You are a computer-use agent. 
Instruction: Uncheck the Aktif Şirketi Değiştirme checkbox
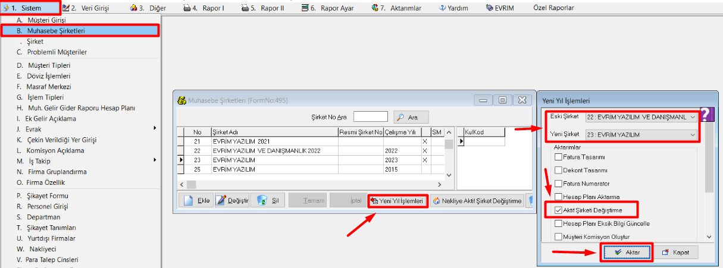pyautogui.click(x=558, y=210)
